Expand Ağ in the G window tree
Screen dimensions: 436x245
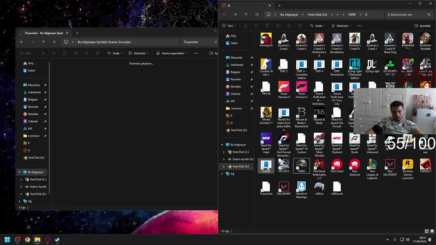(222, 174)
